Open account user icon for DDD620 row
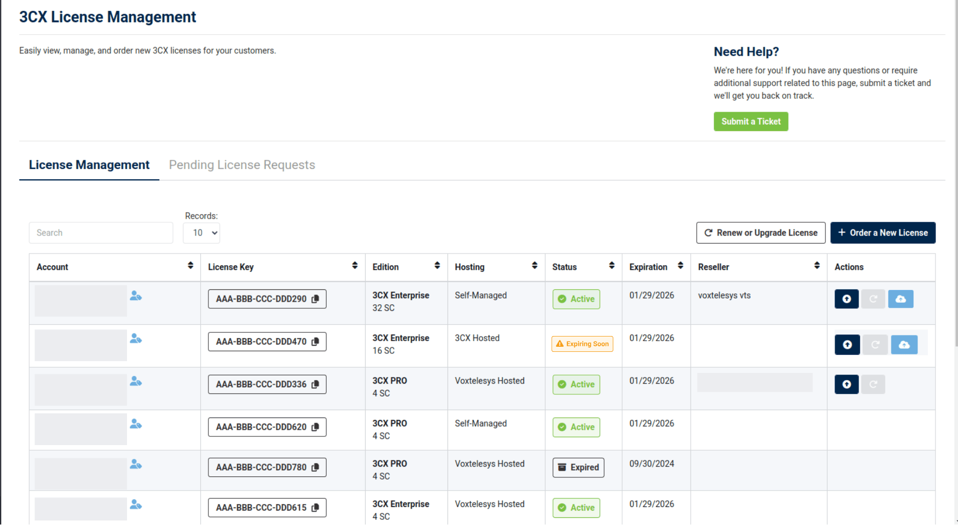Viewport: 958px width, 525px height. [136, 424]
